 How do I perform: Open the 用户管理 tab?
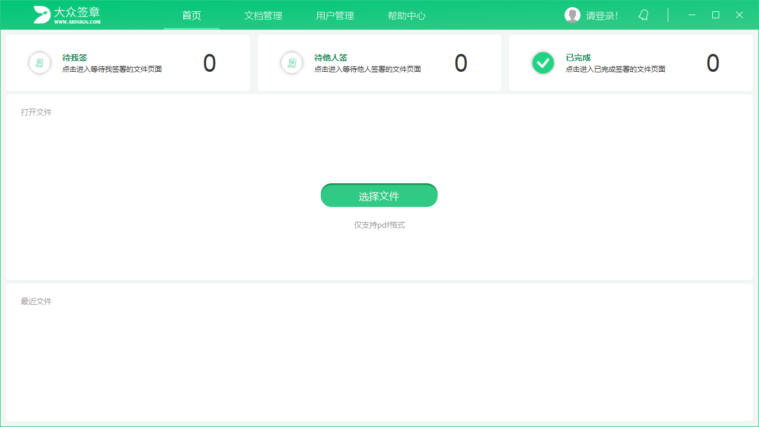[335, 15]
